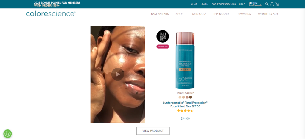Open cookie preferences icon
The image size is (305, 139).
[7, 134]
